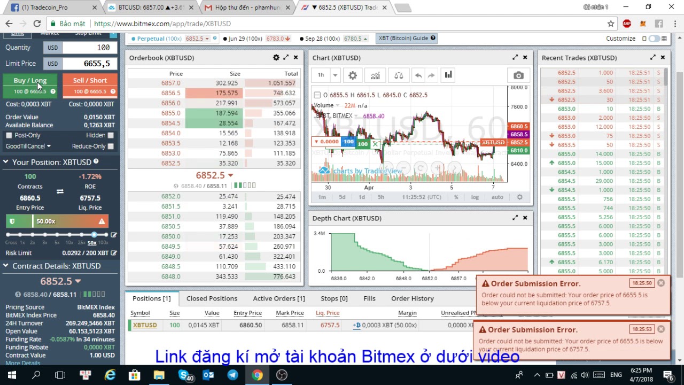684x385 pixels.
Task: Open Telegram from the taskbar
Action: point(232,375)
